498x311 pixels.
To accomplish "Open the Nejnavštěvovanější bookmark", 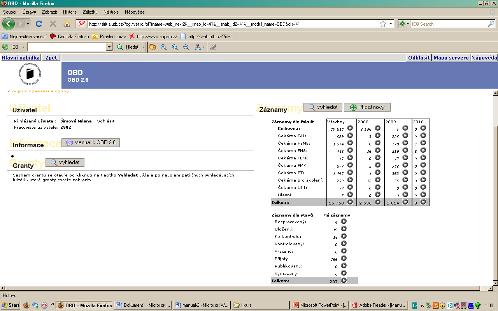I will coord(24,37).
